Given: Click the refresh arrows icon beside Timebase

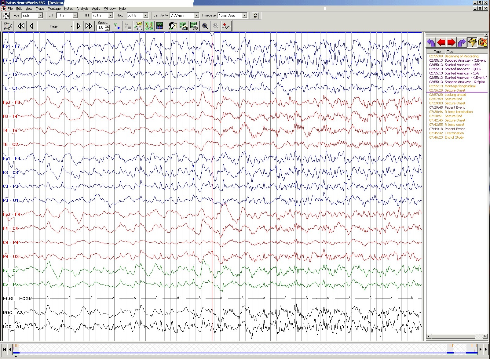Looking at the screenshot, I should (256, 16).
